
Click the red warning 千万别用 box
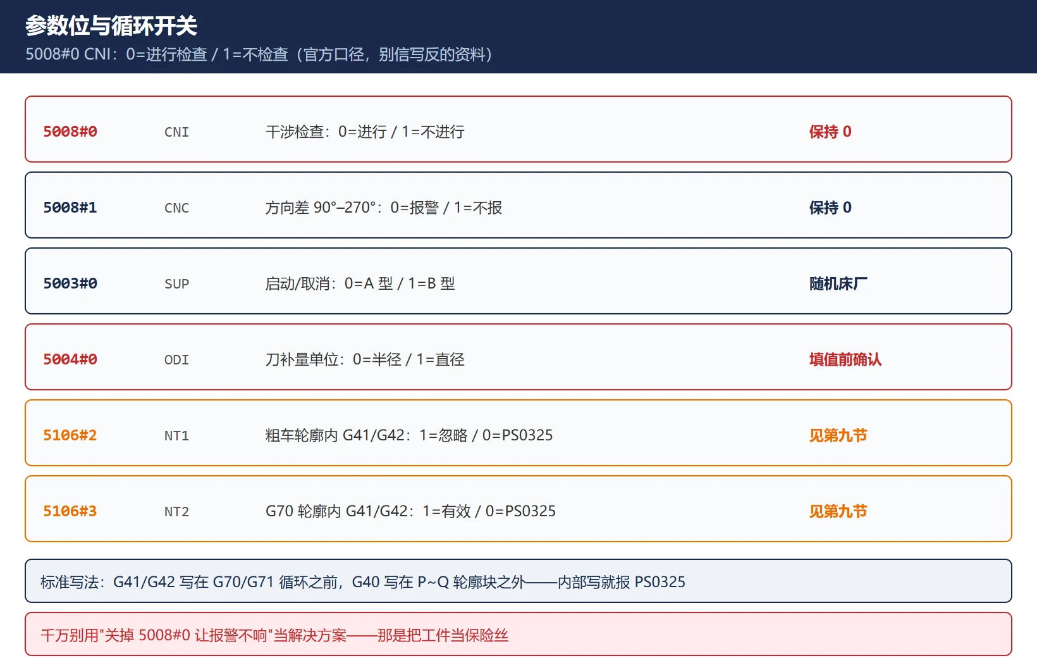click(518, 634)
